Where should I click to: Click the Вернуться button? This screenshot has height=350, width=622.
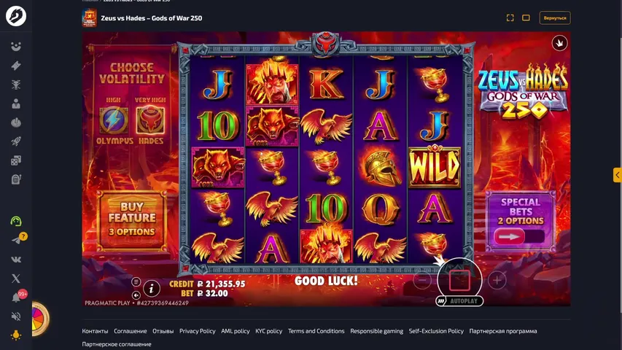point(555,17)
